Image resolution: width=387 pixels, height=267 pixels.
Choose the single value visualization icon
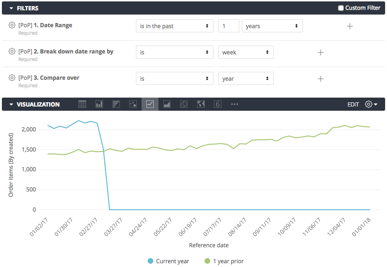pyautogui.click(x=217, y=104)
